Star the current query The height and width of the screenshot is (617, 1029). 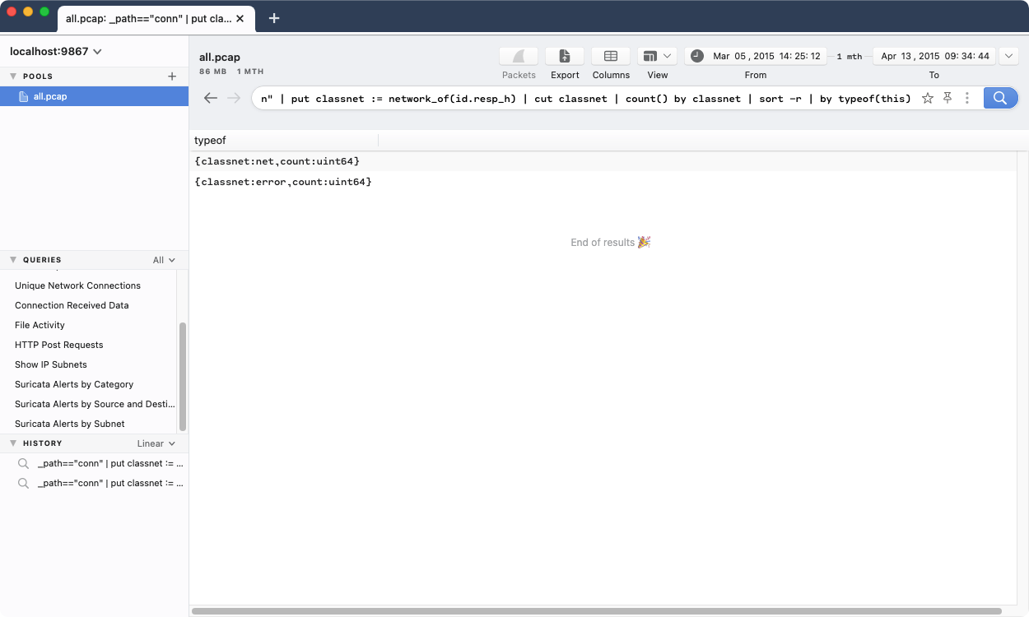click(x=928, y=98)
